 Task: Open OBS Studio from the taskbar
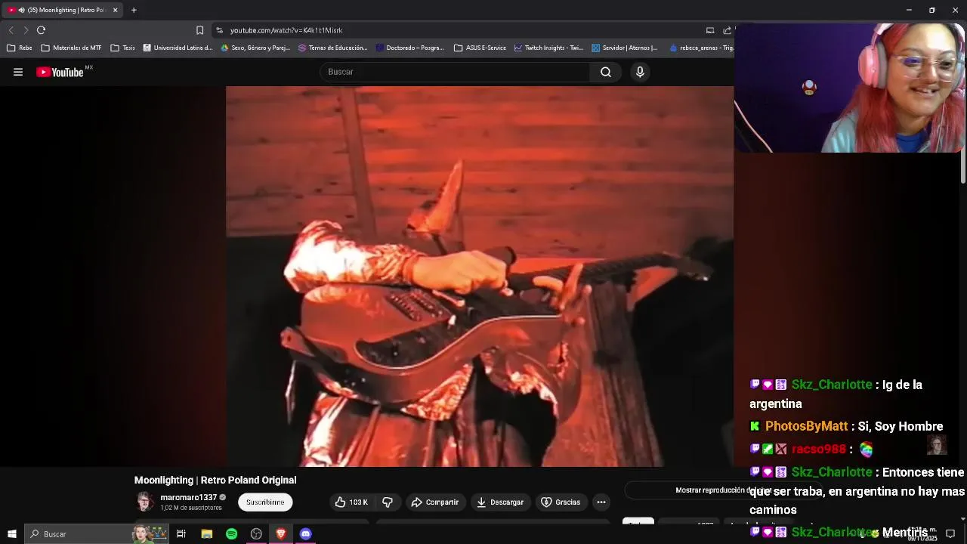[256, 534]
